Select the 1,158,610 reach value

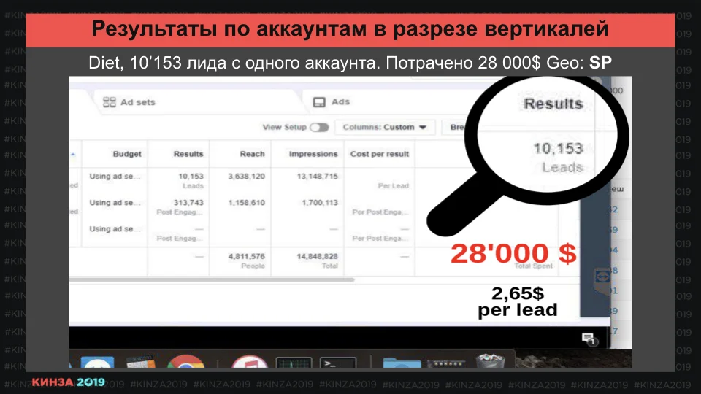point(246,203)
